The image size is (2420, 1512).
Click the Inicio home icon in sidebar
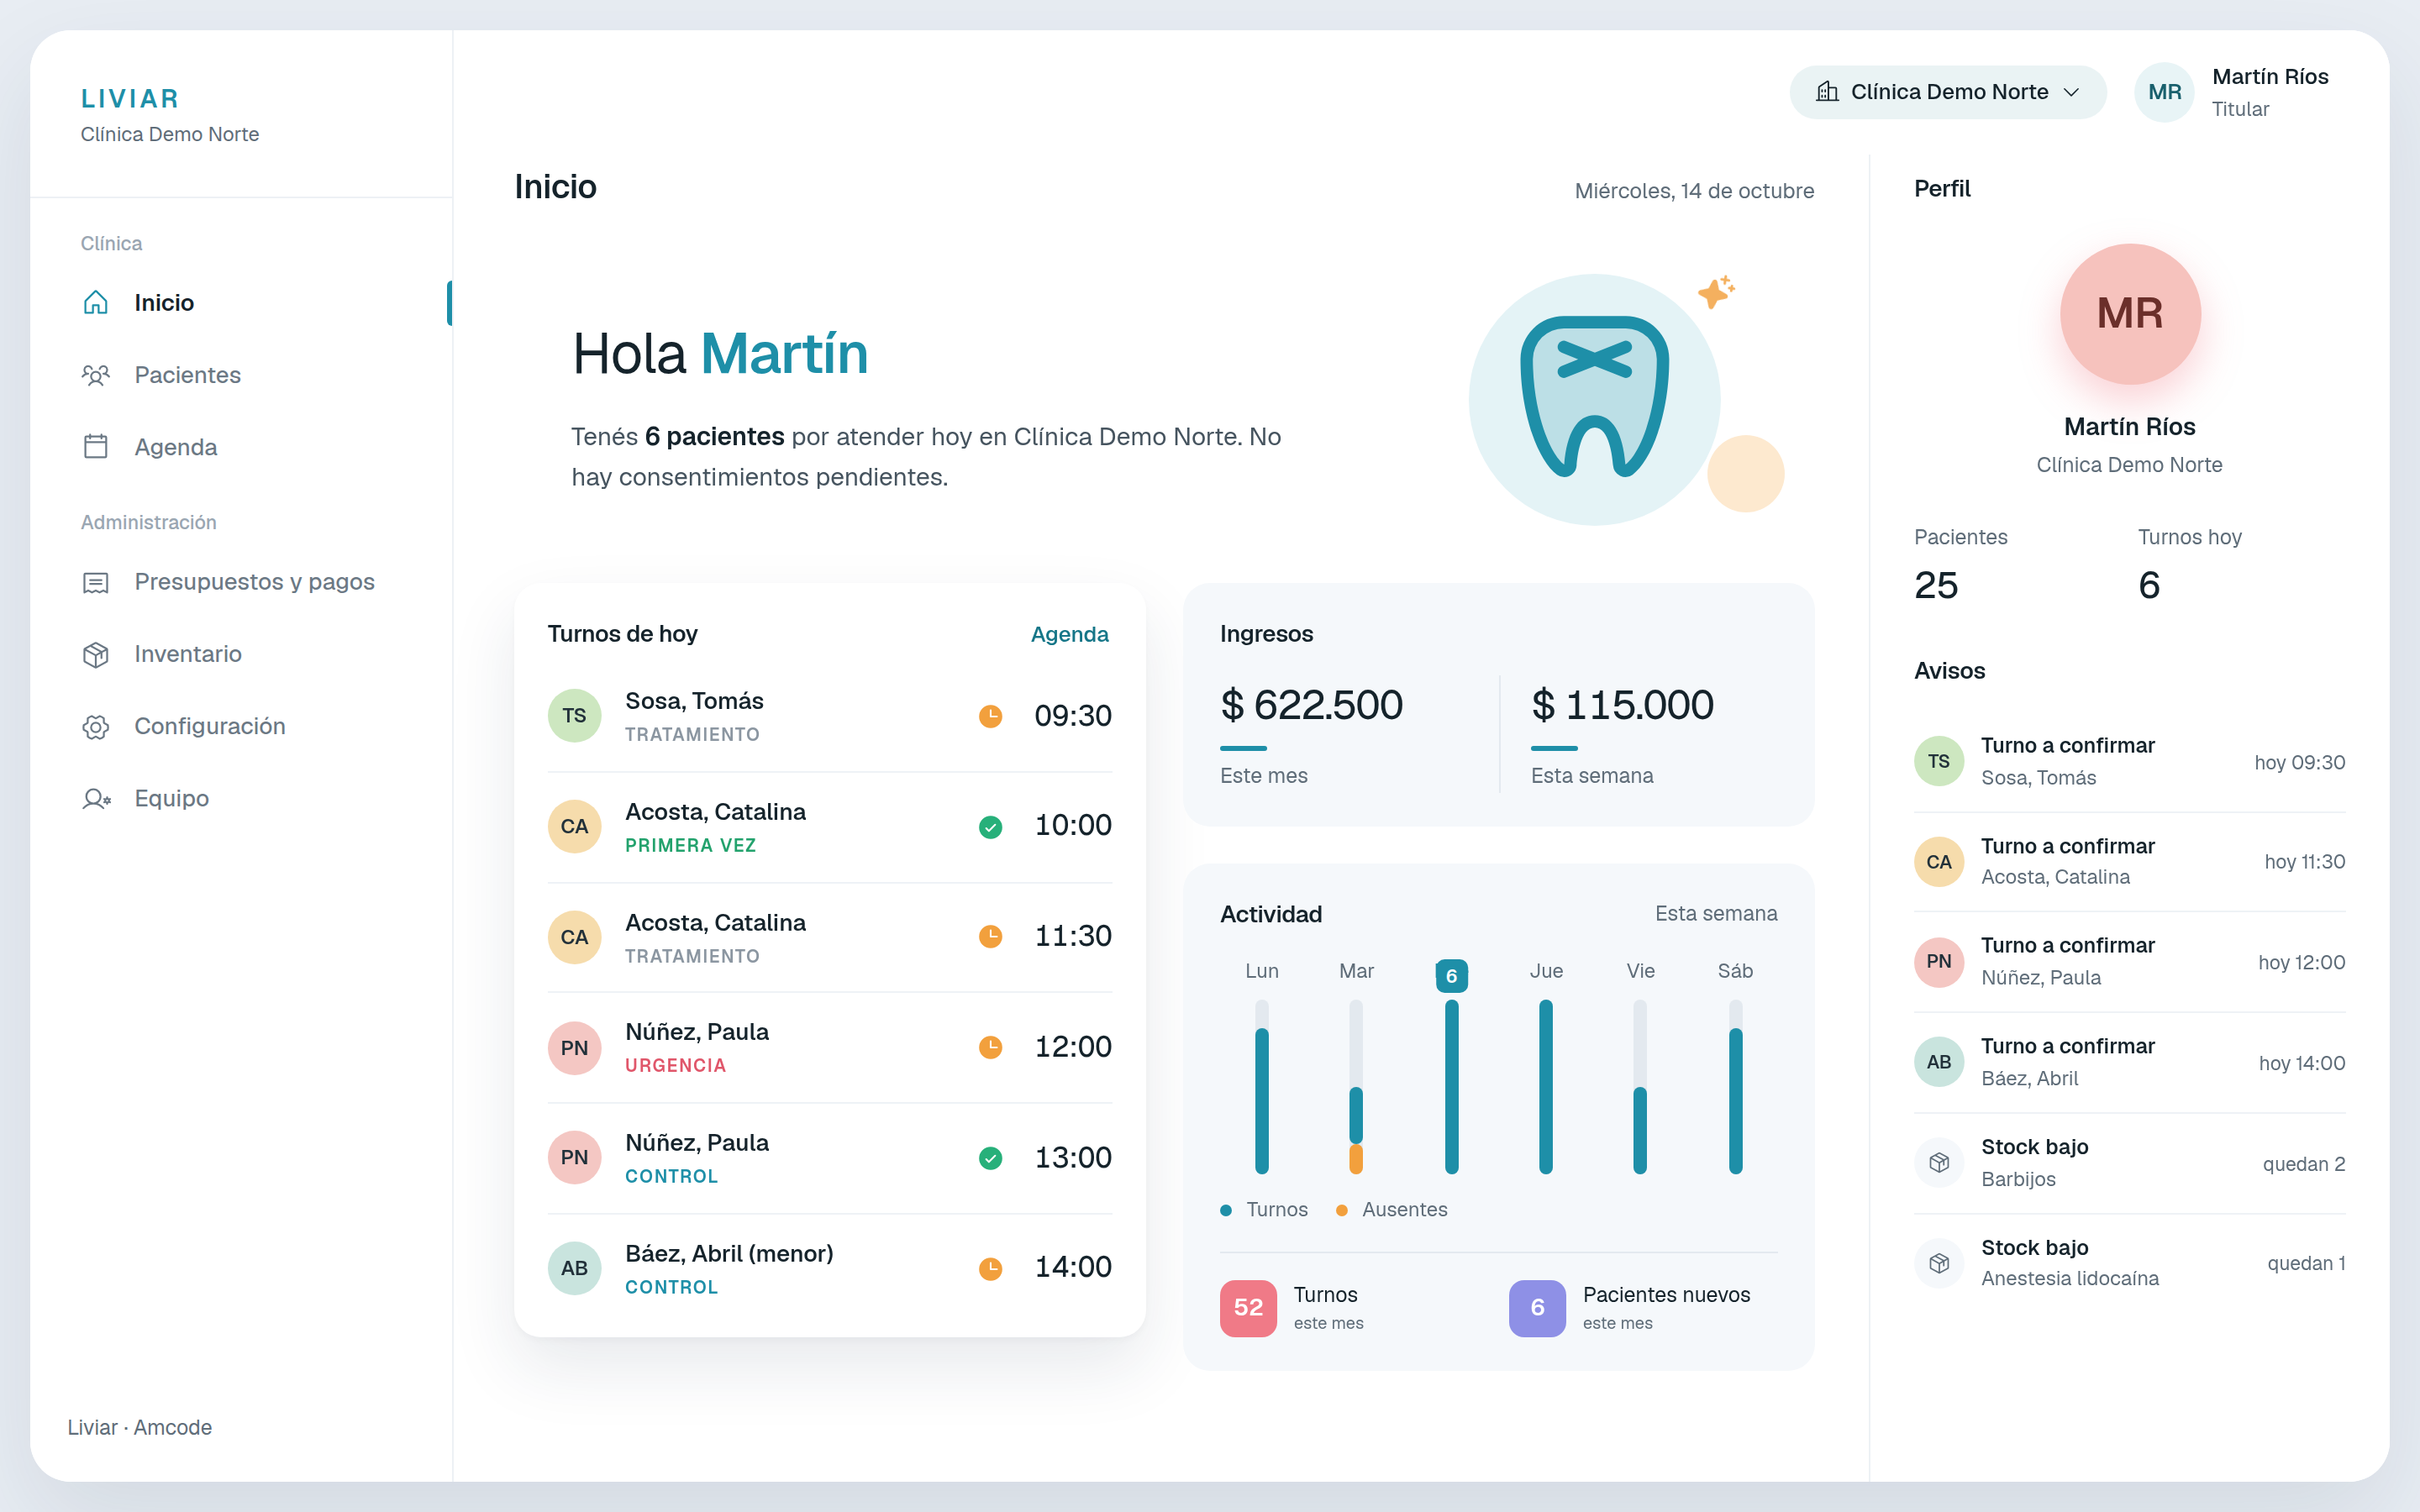point(96,302)
